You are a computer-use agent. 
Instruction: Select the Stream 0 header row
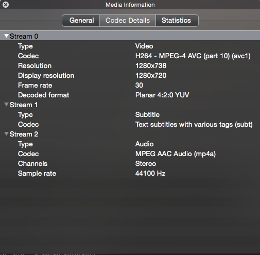tap(130, 36)
